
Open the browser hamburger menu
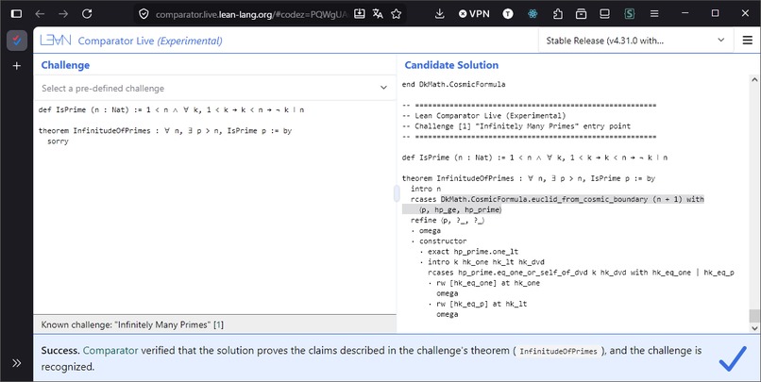pyautogui.click(x=654, y=13)
